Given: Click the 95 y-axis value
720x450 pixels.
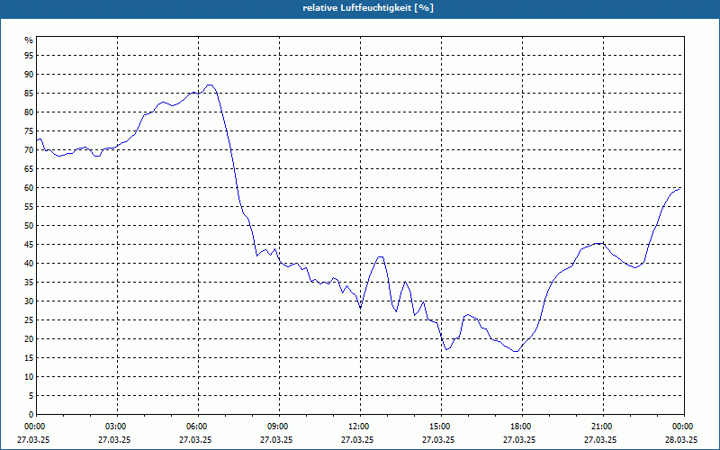Looking at the screenshot, I should pyautogui.click(x=29, y=56).
